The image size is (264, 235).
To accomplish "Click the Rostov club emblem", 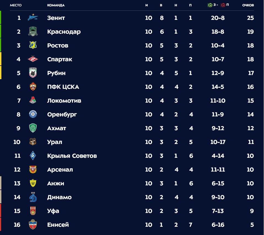I will point(33,46).
